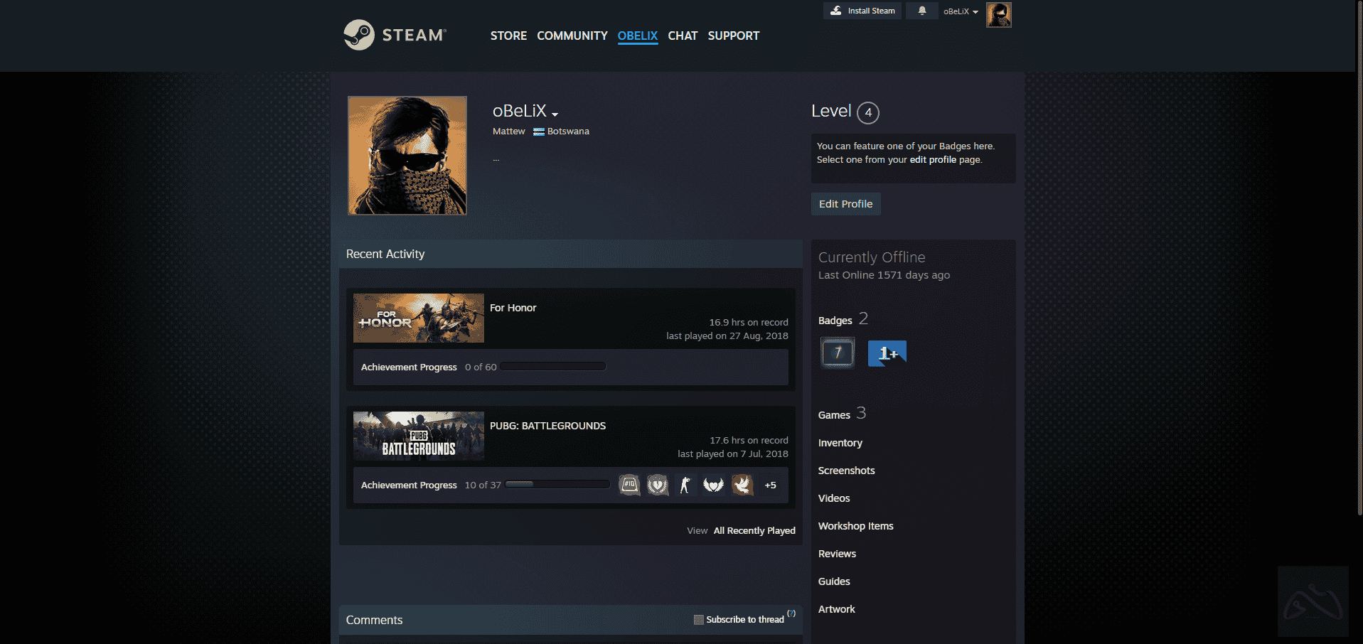Click 'Last Online 1571 days ago' text

coord(884,275)
